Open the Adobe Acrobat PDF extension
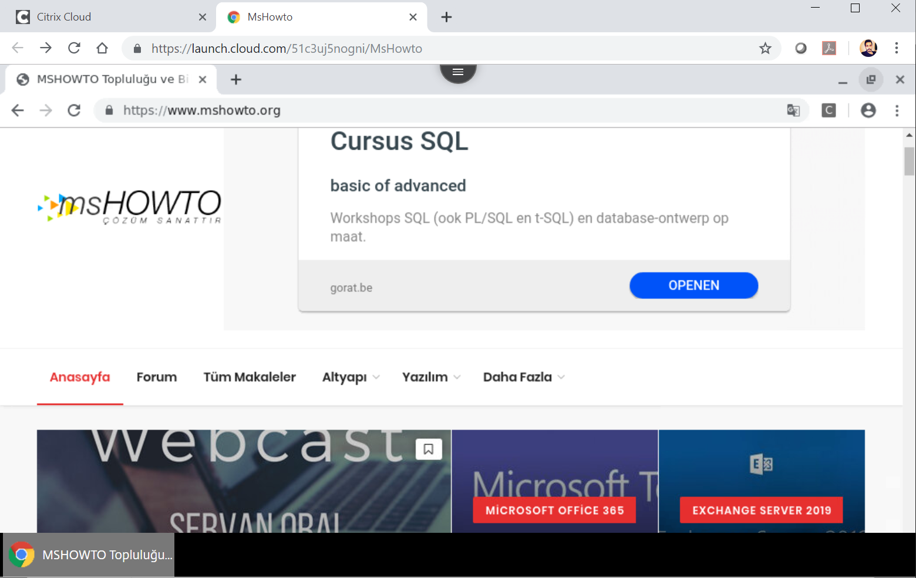The image size is (916, 578). (829, 48)
